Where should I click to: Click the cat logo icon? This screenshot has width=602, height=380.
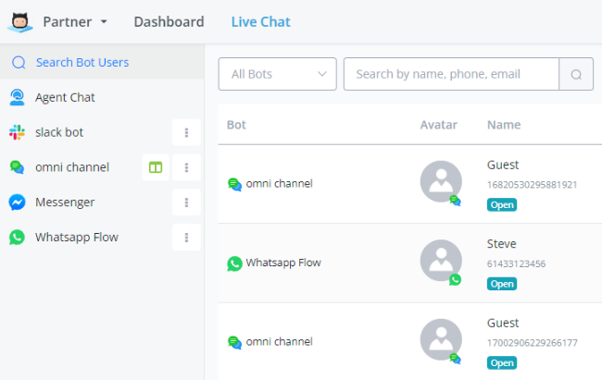(18, 21)
